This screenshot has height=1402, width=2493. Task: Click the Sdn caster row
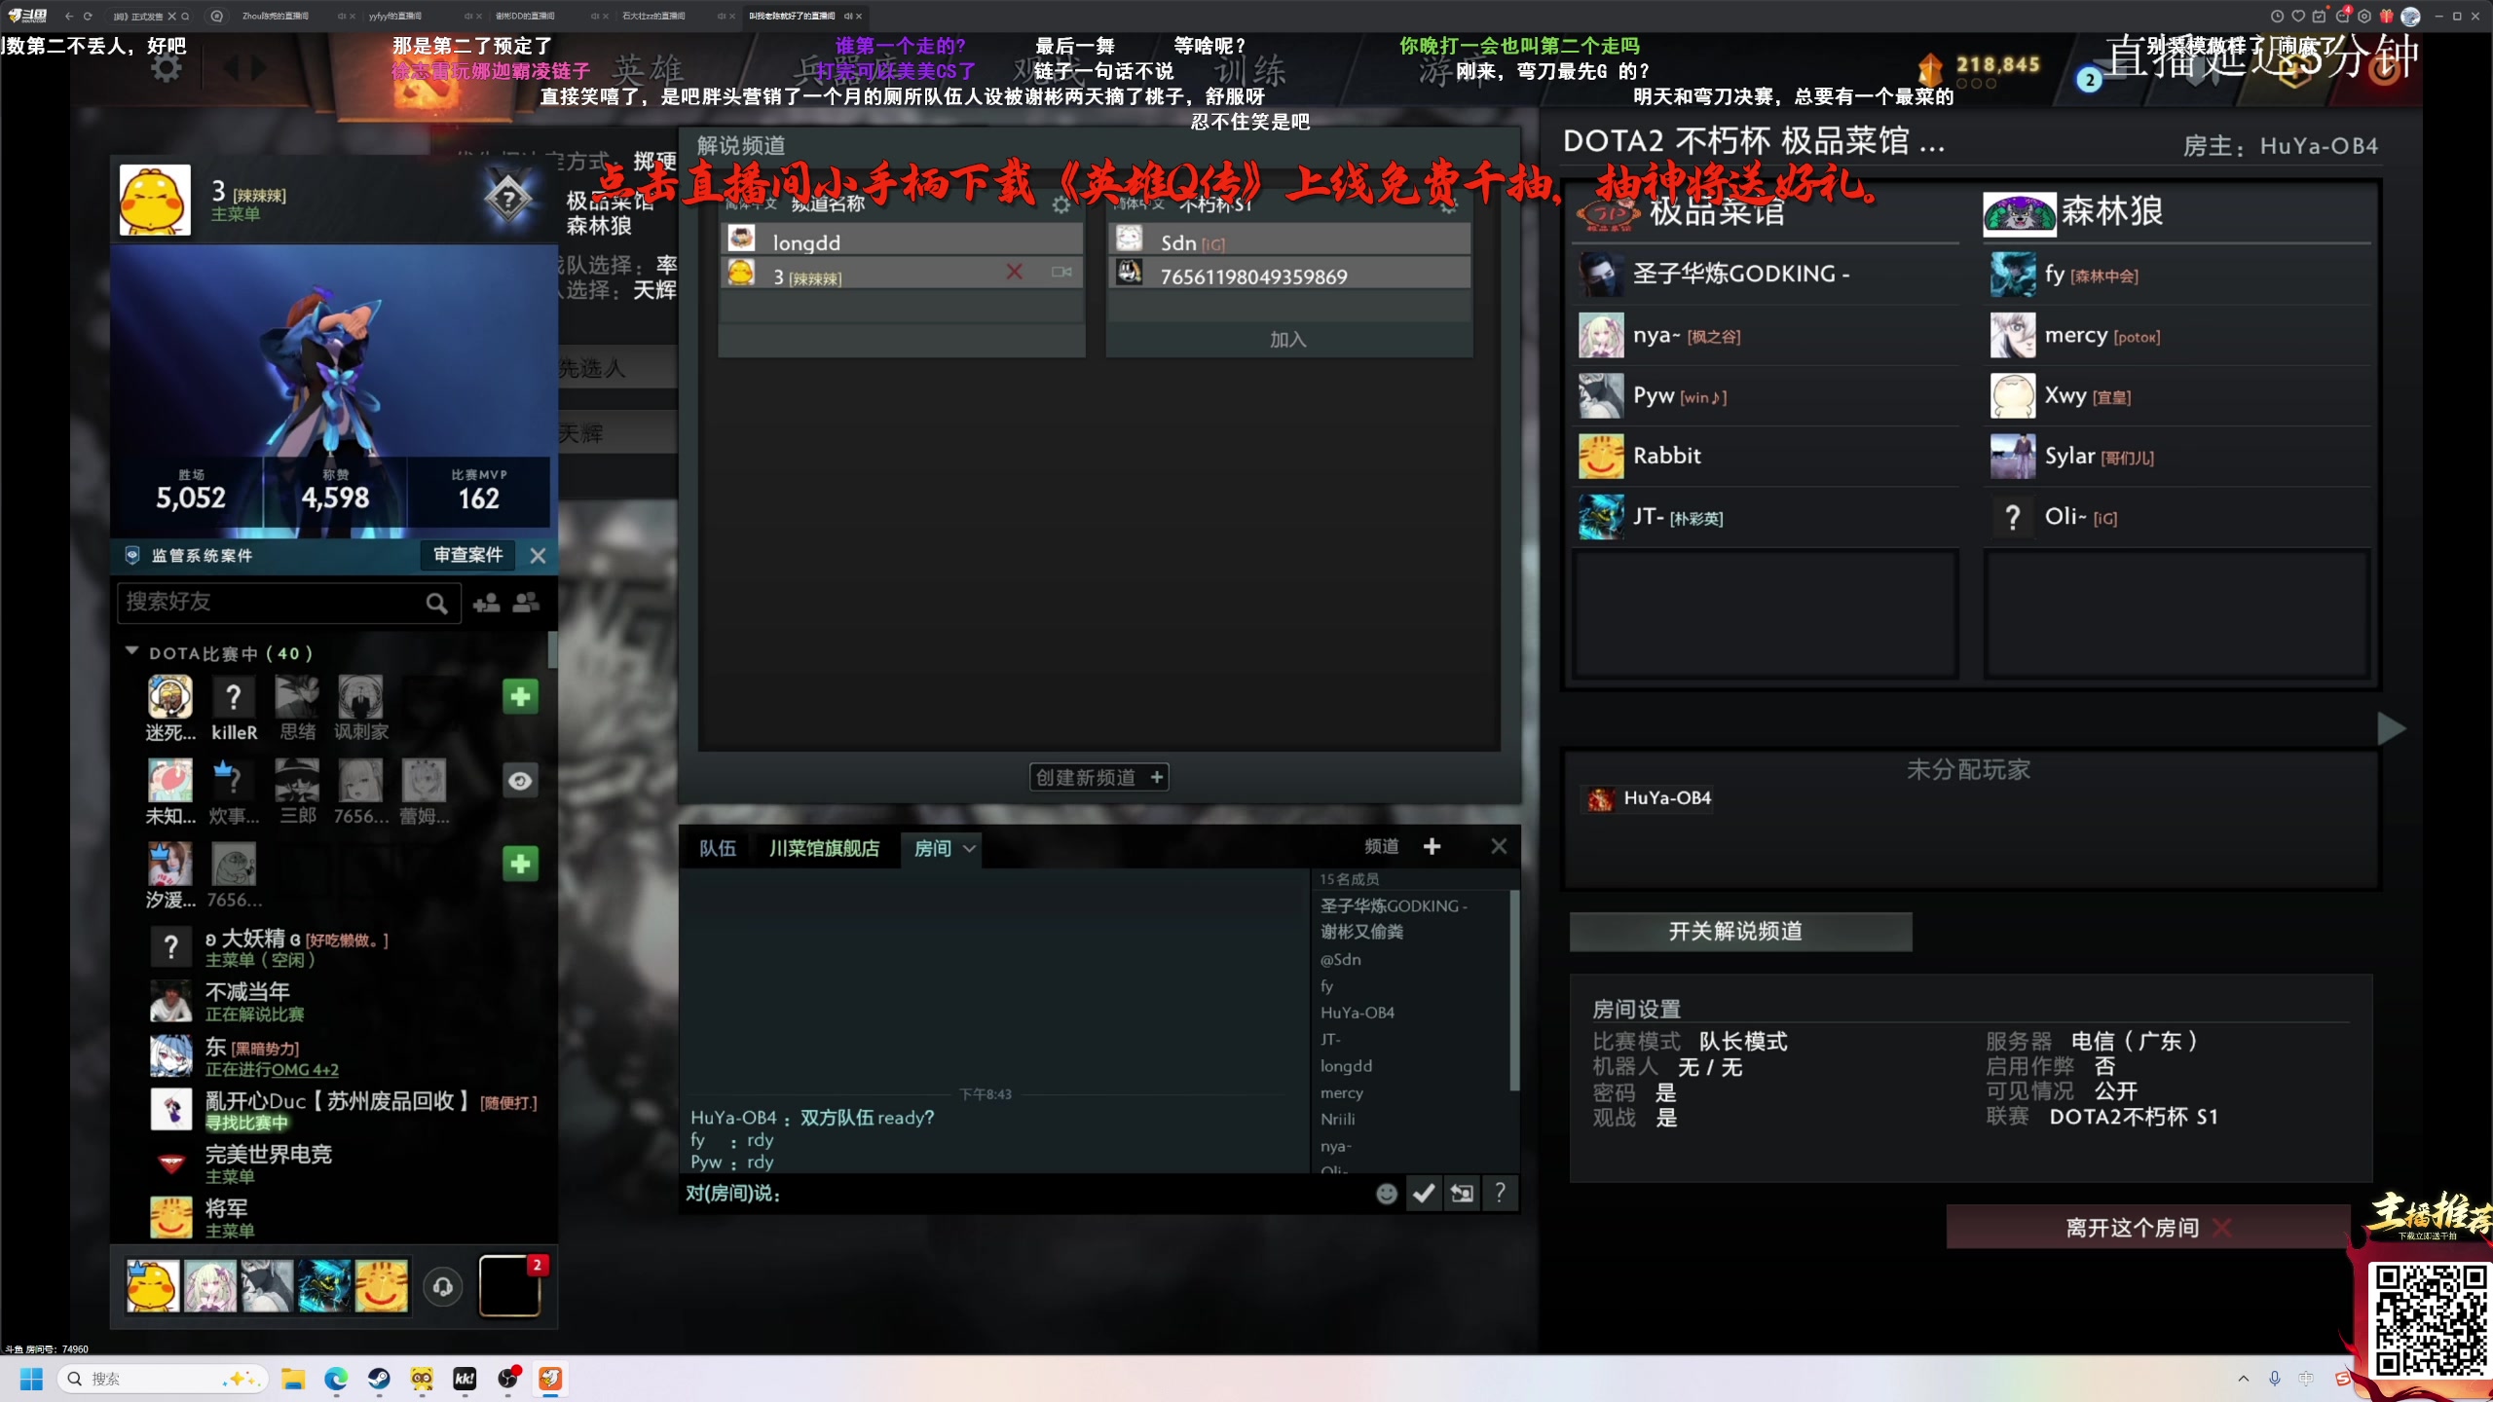(1288, 240)
